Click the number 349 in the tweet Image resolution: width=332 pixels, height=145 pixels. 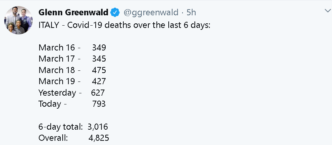pyautogui.click(x=99, y=47)
